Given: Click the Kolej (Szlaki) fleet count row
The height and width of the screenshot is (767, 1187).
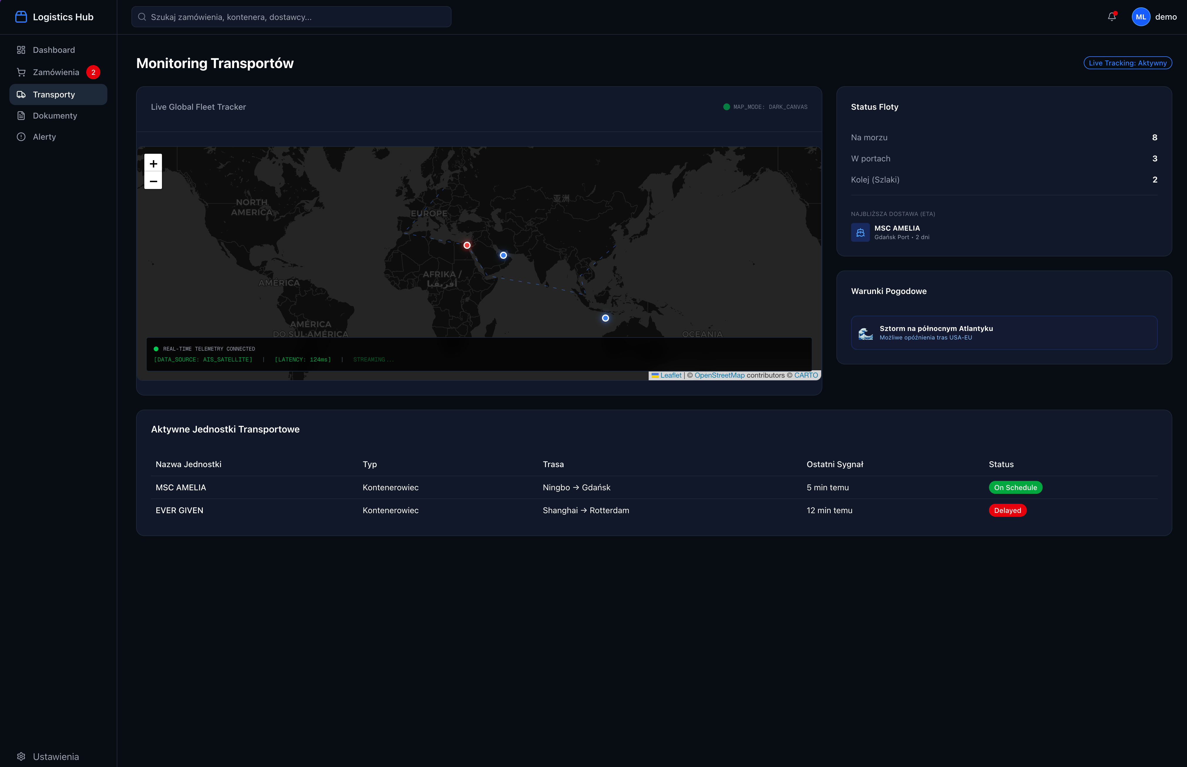Looking at the screenshot, I should (1004, 180).
